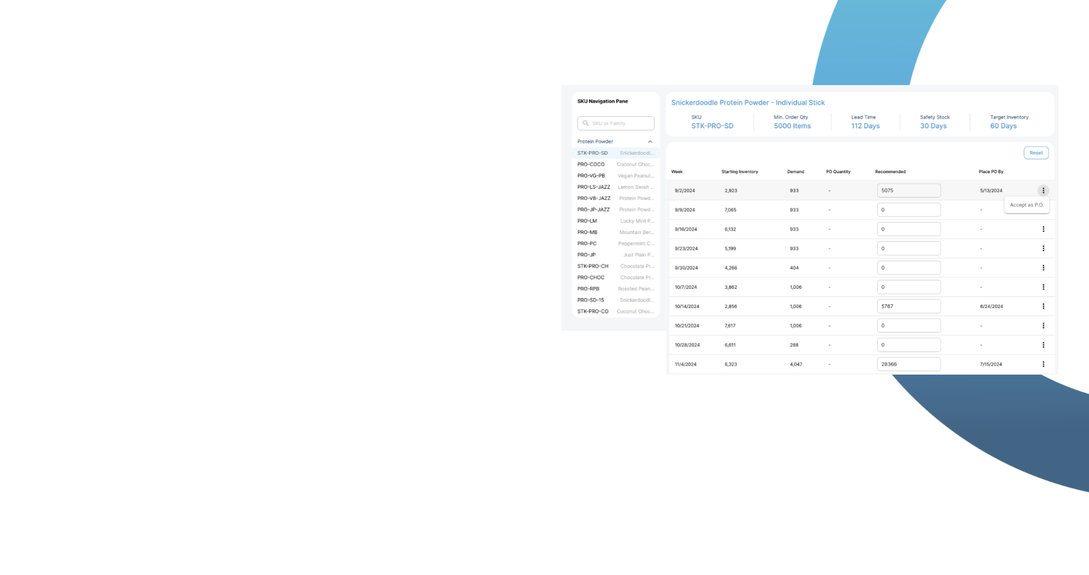Open three-dot menu for week 10/21/2024

tap(1043, 326)
